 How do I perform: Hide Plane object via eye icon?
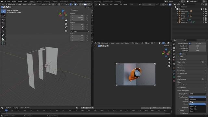(x=203, y=20)
